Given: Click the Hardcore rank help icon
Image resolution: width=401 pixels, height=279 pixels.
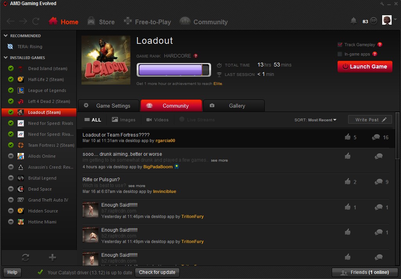Looking at the screenshot, I should (x=196, y=56).
